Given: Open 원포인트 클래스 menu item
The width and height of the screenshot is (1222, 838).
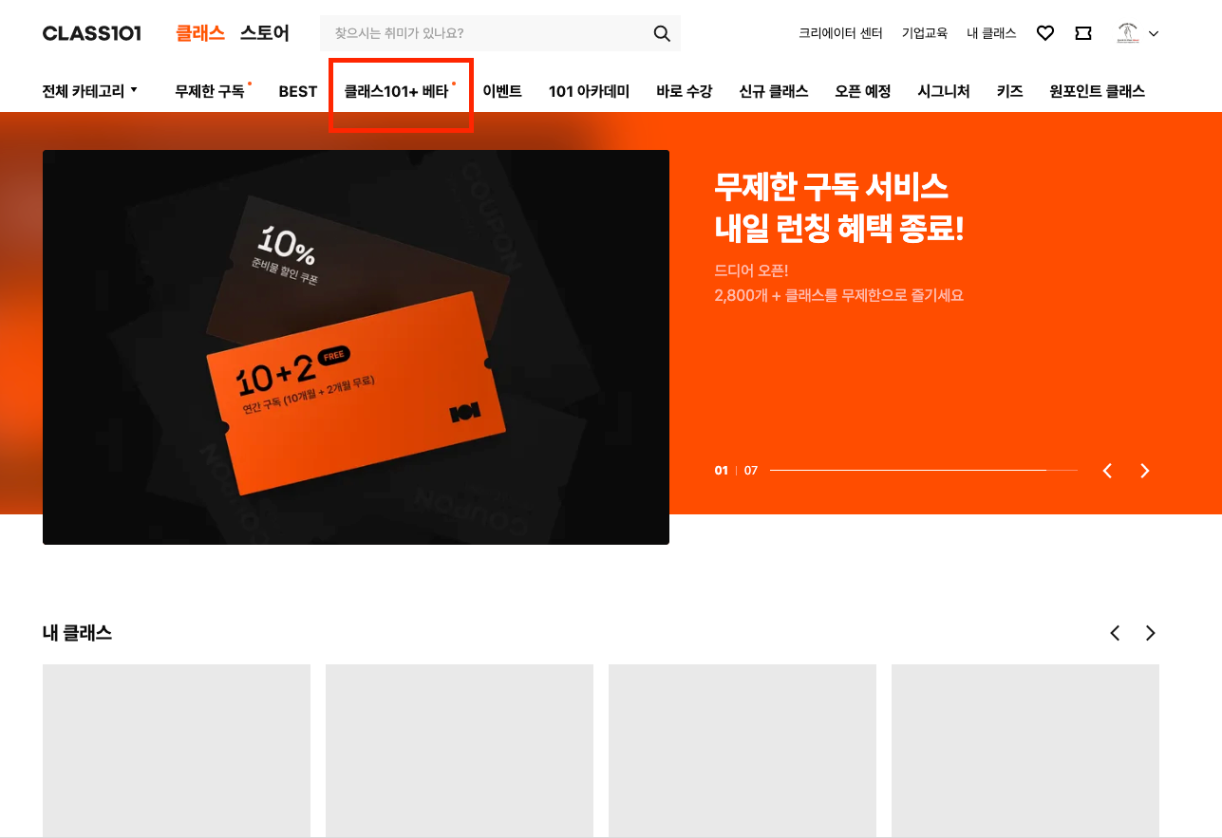Looking at the screenshot, I should (1097, 91).
